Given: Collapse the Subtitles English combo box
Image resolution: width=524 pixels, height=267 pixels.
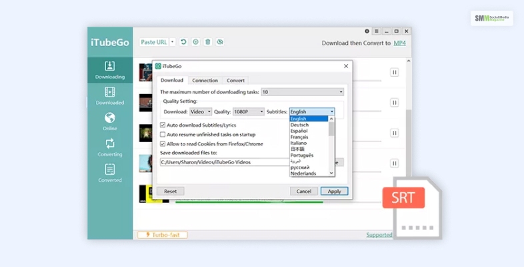Looking at the screenshot, I should pyautogui.click(x=312, y=111).
